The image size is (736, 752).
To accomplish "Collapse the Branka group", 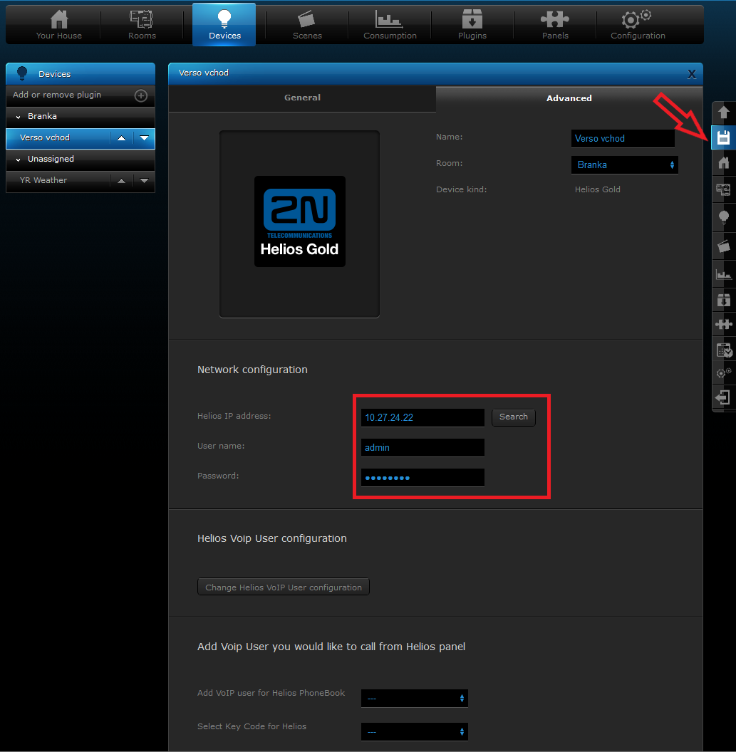I will pyautogui.click(x=19, y=117).
